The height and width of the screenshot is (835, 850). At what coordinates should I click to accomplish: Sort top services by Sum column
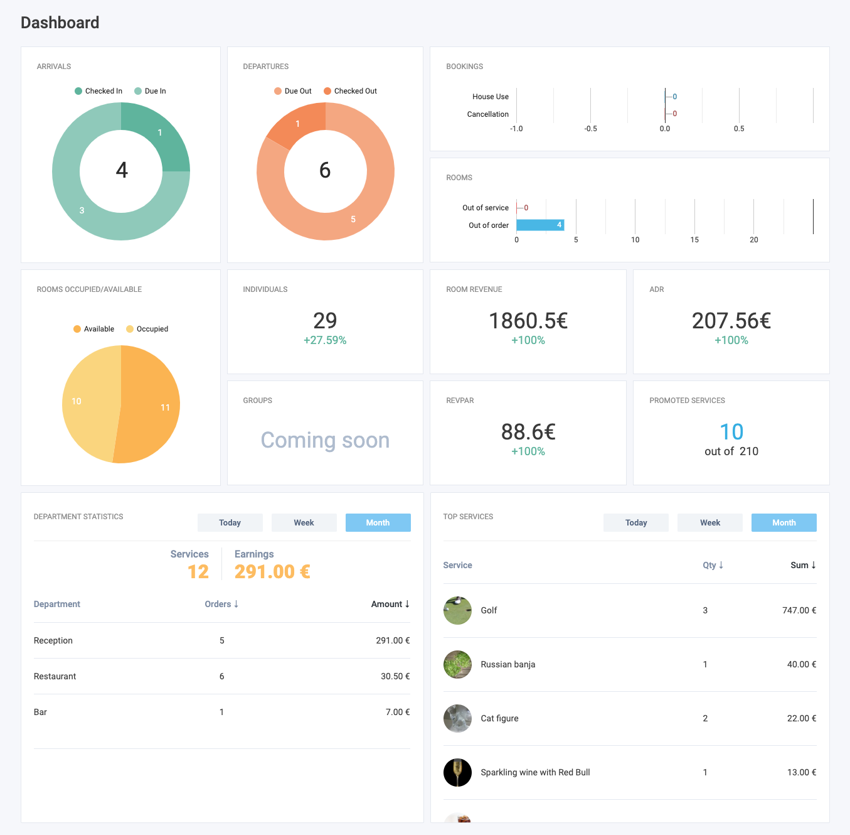tap(804, 565)
